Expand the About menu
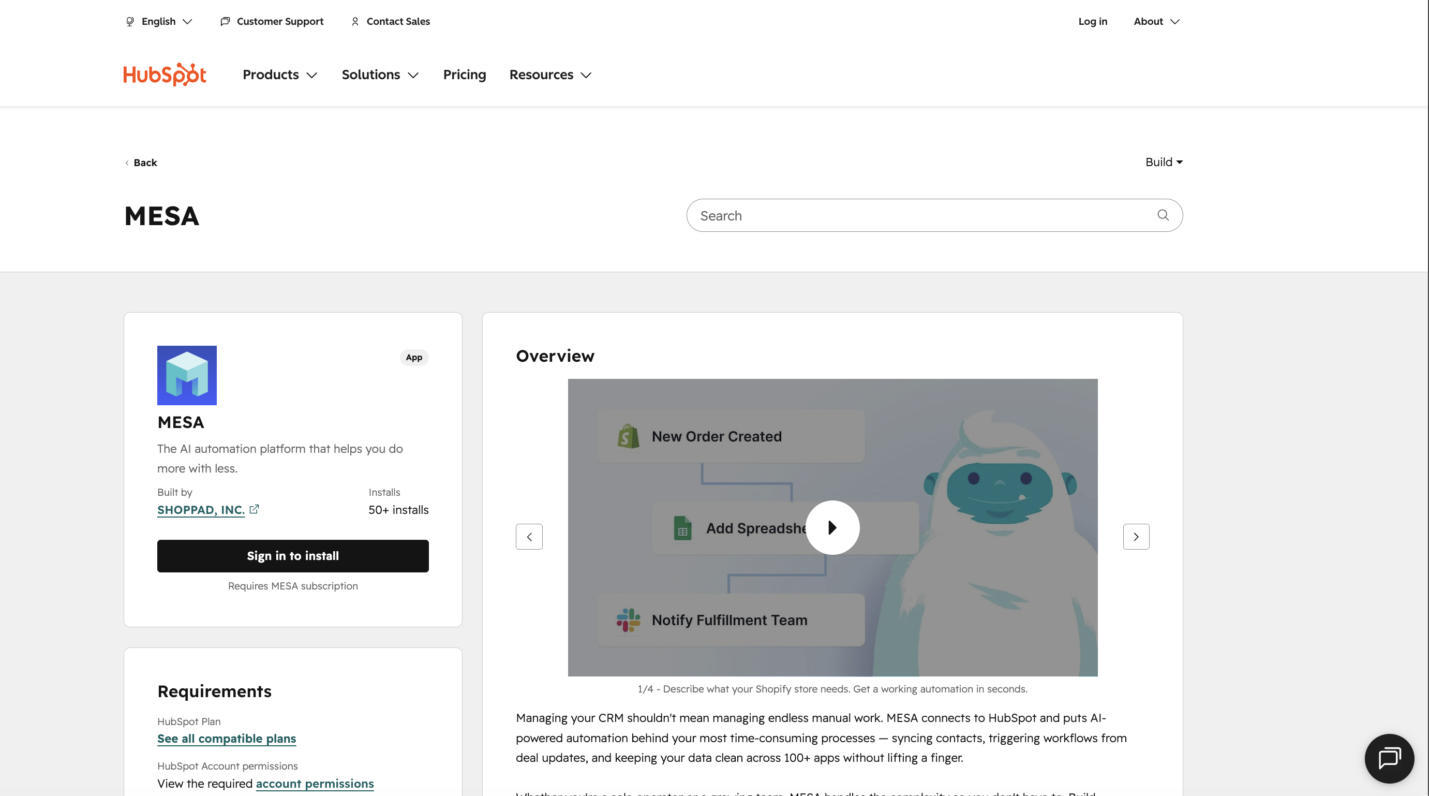Image resolution: width=1429 pixels, height=796 pixels. coord(1157,21)
